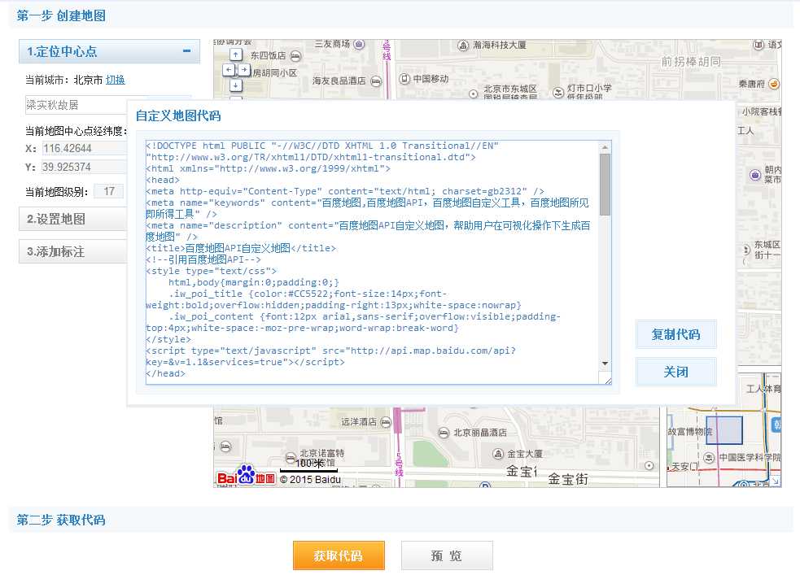800x588 pixels.
Task: Click 灯市口小学 school icon
Action: (x=558, y=92)
